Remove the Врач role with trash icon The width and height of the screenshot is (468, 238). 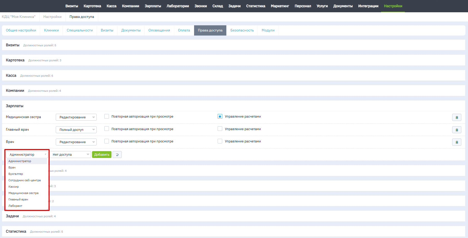[x=456, y=142]
